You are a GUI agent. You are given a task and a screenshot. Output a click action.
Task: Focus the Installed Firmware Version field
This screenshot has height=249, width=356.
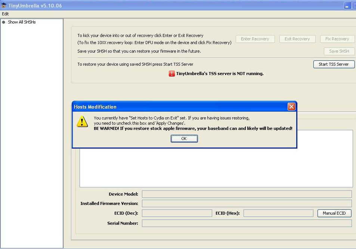(247, 203)
